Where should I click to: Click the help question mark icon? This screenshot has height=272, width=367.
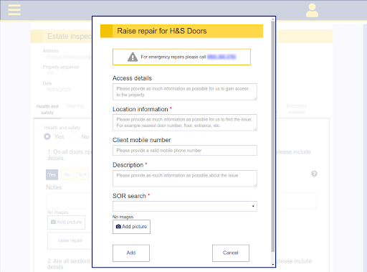point(314,174)
